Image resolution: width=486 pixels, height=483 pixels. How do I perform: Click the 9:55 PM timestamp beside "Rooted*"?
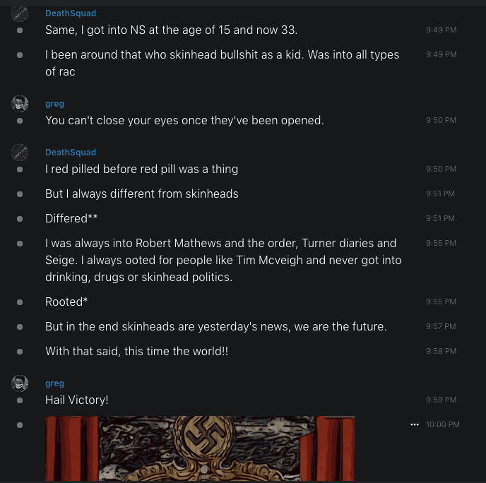click(x=441, y=302)
